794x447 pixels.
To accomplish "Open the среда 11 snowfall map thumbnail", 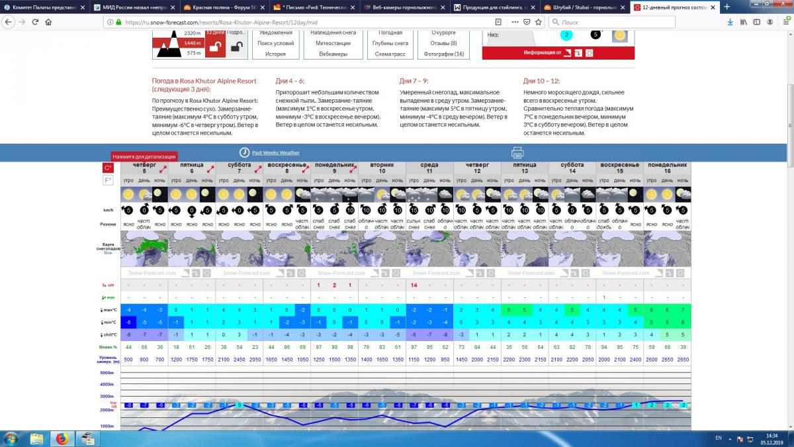I will click(x=429, y=248).
